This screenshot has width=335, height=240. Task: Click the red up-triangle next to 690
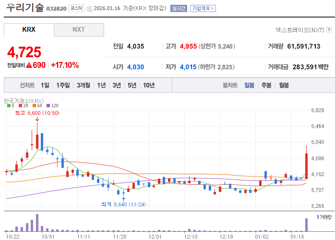tap(29, 65)
